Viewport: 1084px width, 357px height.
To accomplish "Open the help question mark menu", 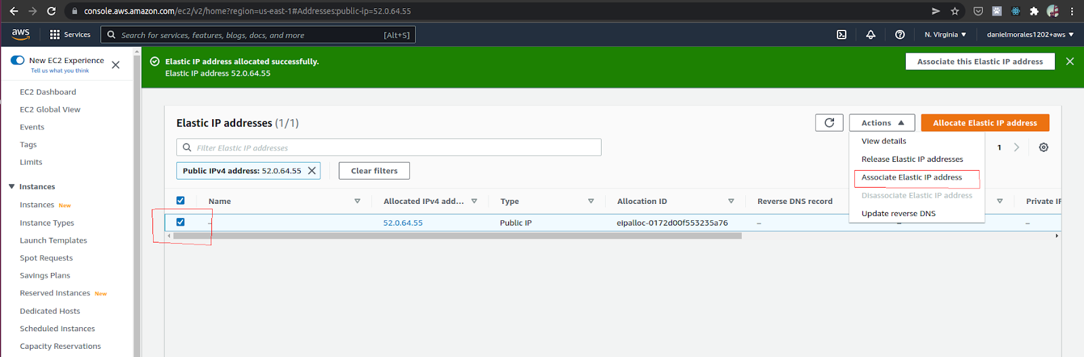I will click(x=900, y=35).
